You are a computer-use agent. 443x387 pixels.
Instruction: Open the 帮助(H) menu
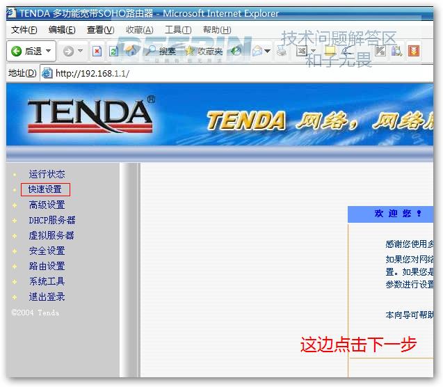click(x=217, y=30)
